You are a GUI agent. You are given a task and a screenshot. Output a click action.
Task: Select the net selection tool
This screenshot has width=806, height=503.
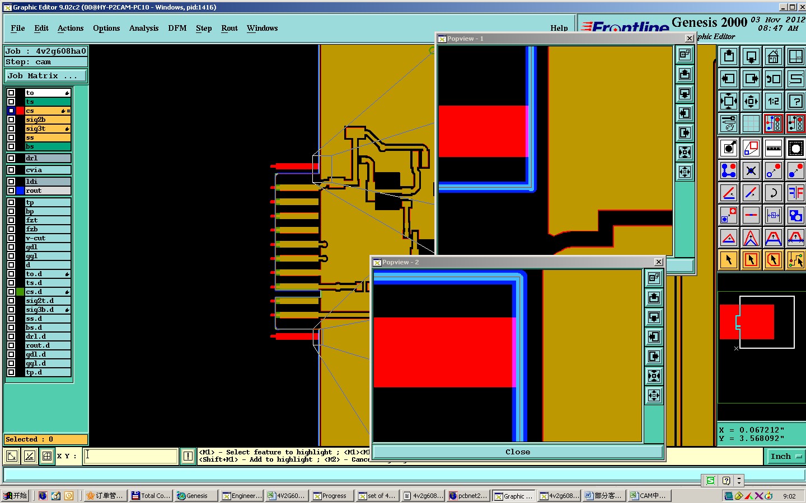[796, 259]
